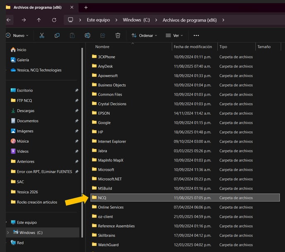Go back with the left arrow button

pyautogui.click(x=9, y=20)
